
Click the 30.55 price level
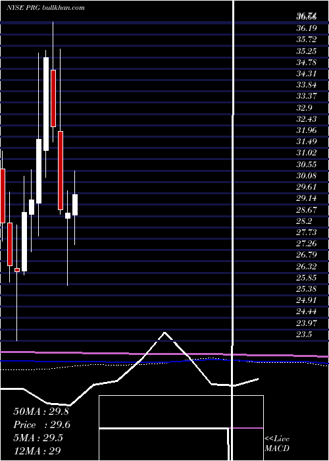[x=307, y=165]
